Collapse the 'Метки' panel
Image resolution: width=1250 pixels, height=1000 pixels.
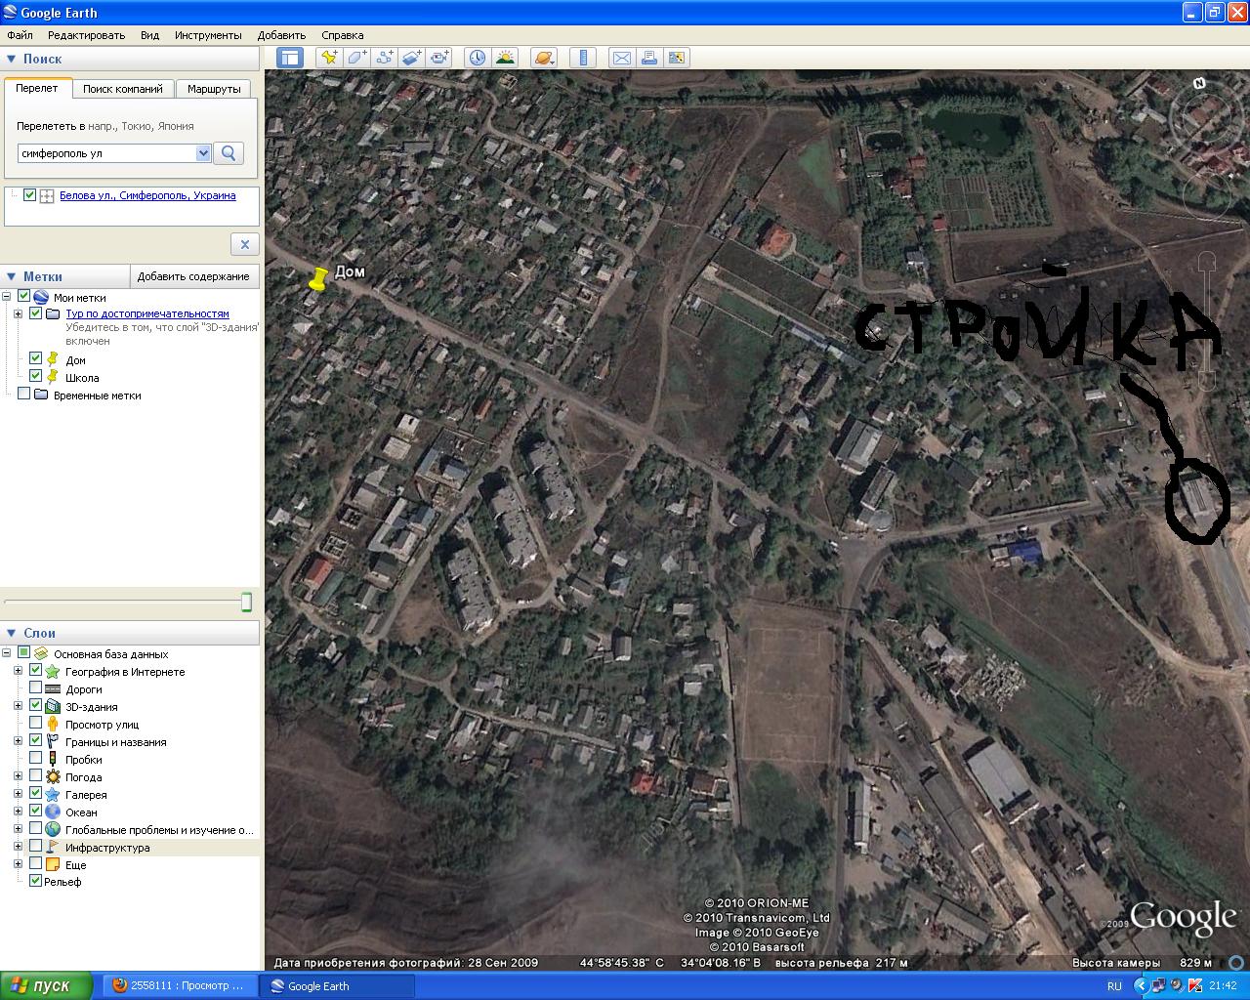[11, 276]
